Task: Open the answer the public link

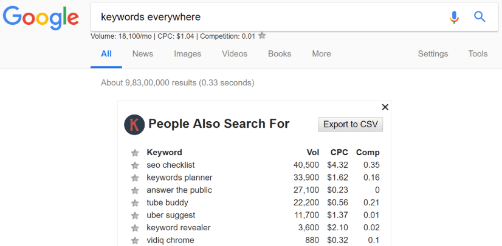Action: coord(179,190)
